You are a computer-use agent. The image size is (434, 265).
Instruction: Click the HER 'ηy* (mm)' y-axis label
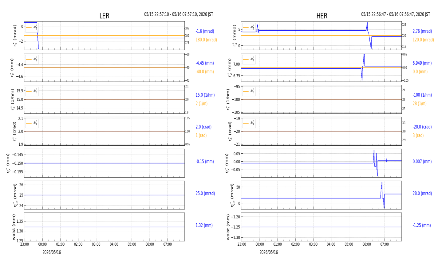point(228,163)
